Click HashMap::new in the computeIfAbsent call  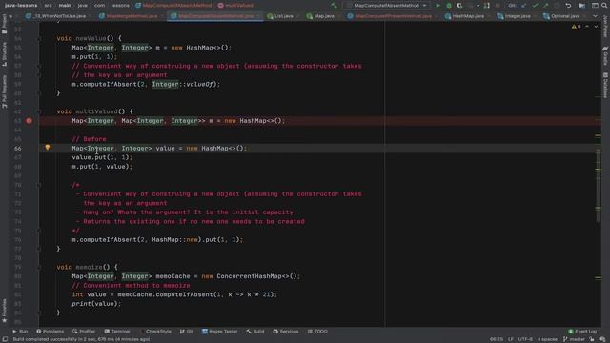[x=175, y=240]
